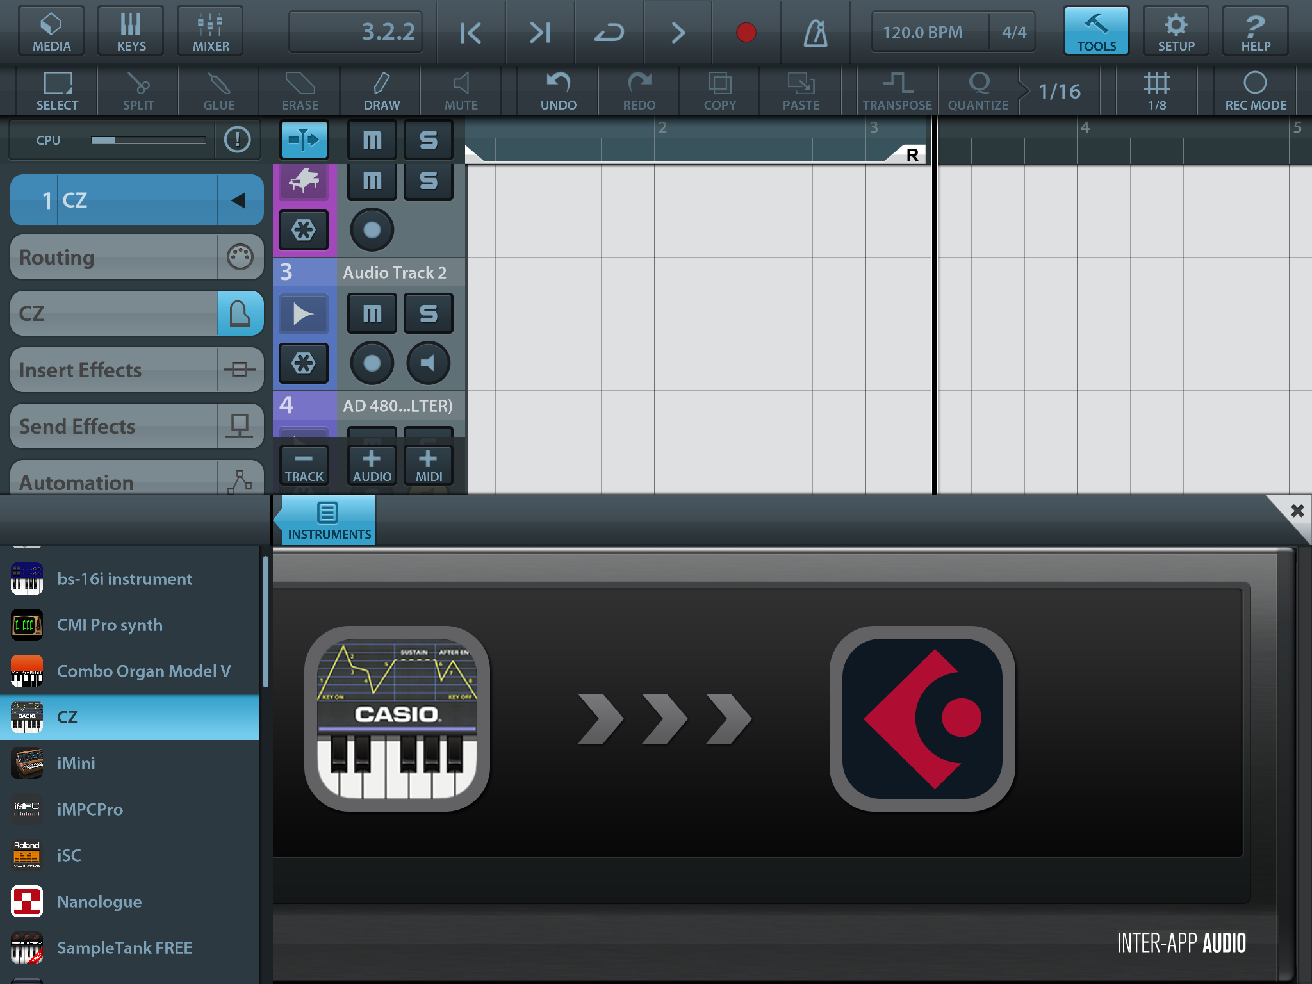The image size is (1312, 984).
Task: Change the 4/4 time signature
Action: coord(1013,32)
